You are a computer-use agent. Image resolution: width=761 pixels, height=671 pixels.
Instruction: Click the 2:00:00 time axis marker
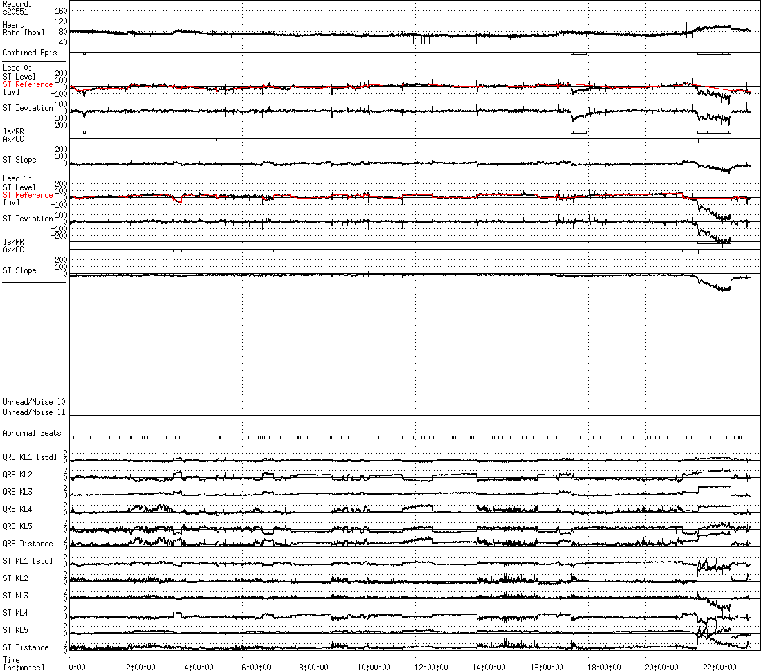(x=140, y=668)
